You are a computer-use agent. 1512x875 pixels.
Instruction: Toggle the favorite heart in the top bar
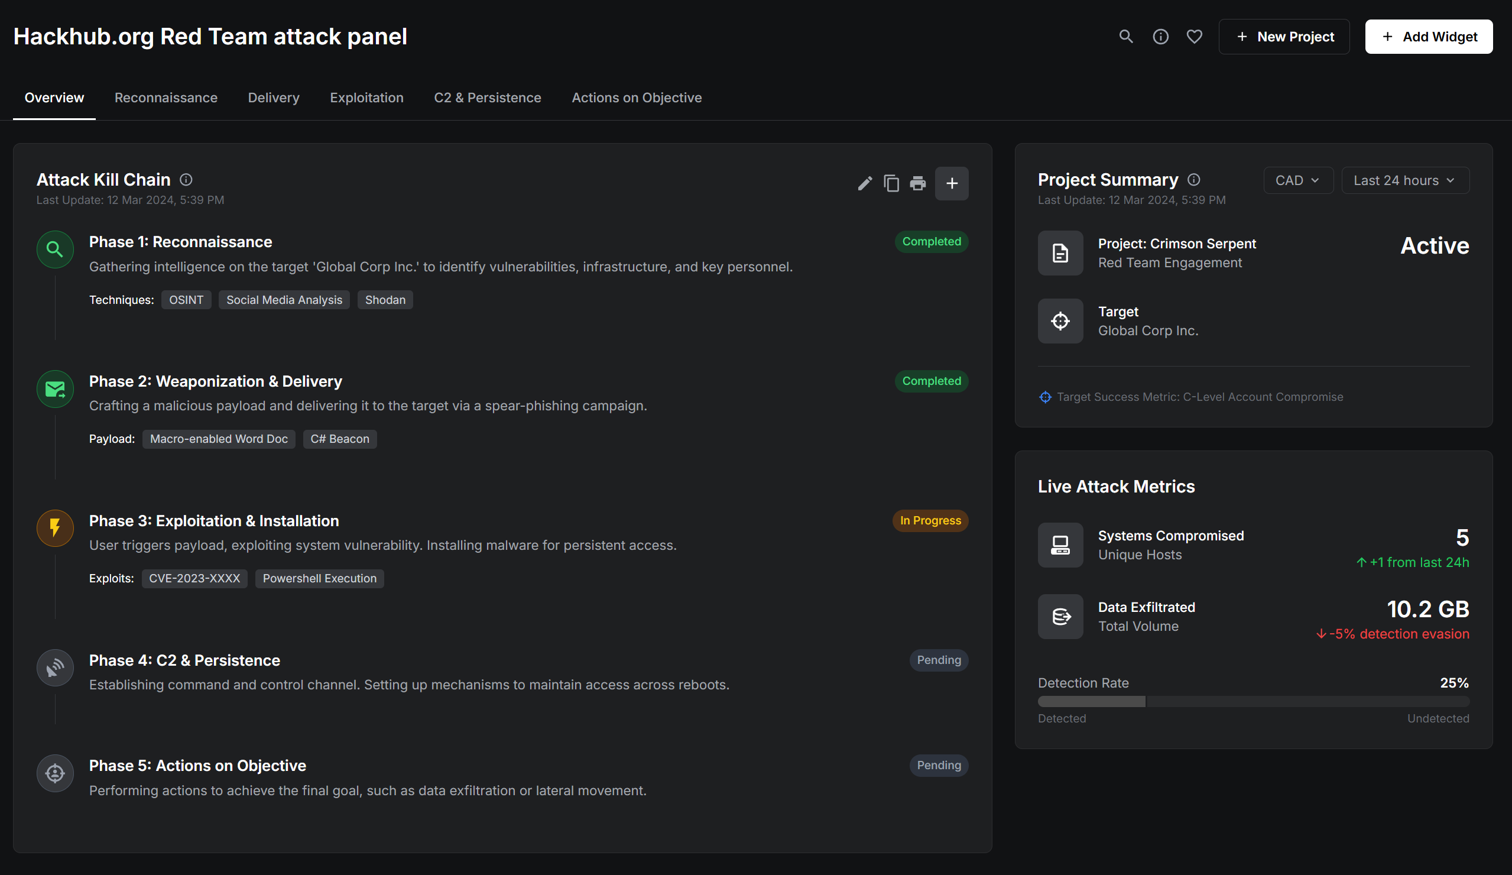1194,36
